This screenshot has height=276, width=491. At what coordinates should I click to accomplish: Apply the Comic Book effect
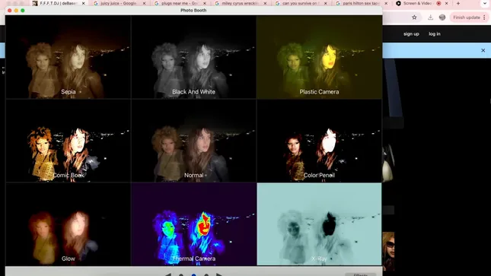pyautogui.click(x=69, y=141)
